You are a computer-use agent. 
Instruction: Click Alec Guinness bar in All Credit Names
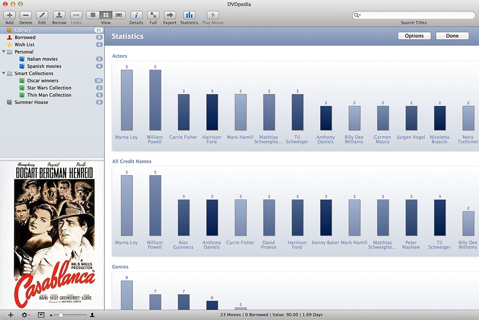pyautogui.click(x=183, y=218)
